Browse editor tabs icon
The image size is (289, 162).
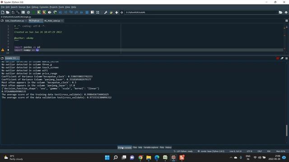2,21
